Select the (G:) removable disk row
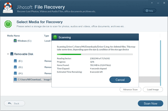Screen dimensions: 168x111 32,67
